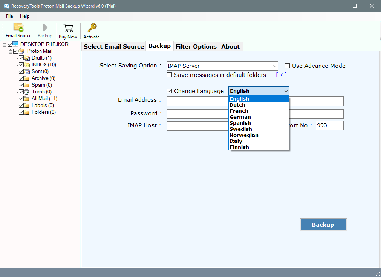Switch to Filter Options tab
Screen dimensions: 381x277
point(196,46)
